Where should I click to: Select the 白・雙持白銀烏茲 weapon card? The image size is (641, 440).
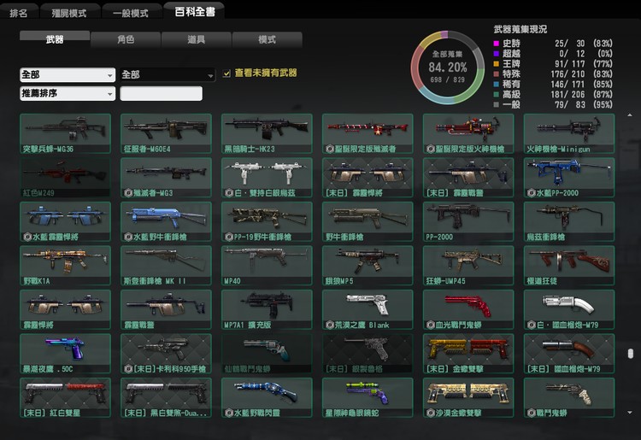point(267,178)
